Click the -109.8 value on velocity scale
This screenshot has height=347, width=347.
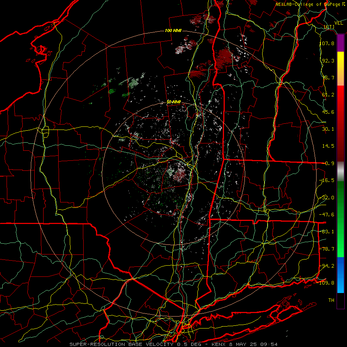(325, 283)
